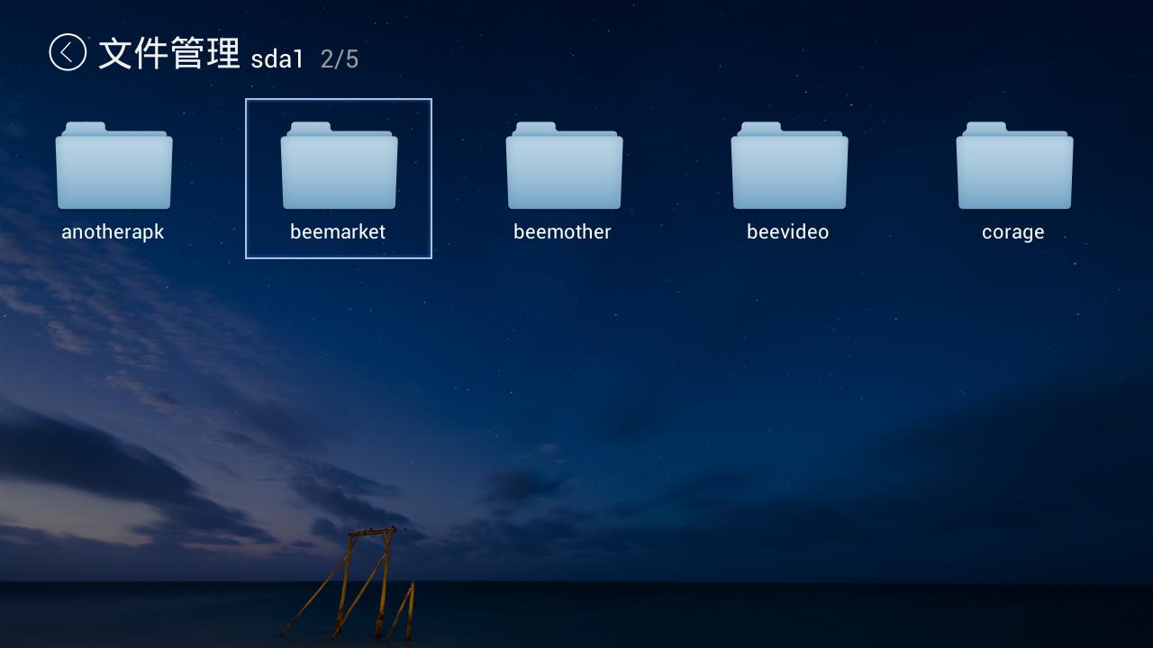Click the circular back arrow icon

point(68,53)
